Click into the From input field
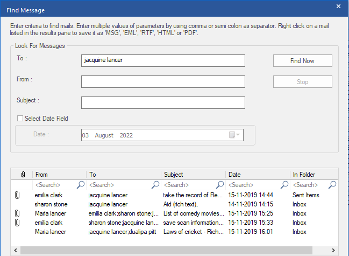Screen dimensions: 349x256 tap(163, 81)
